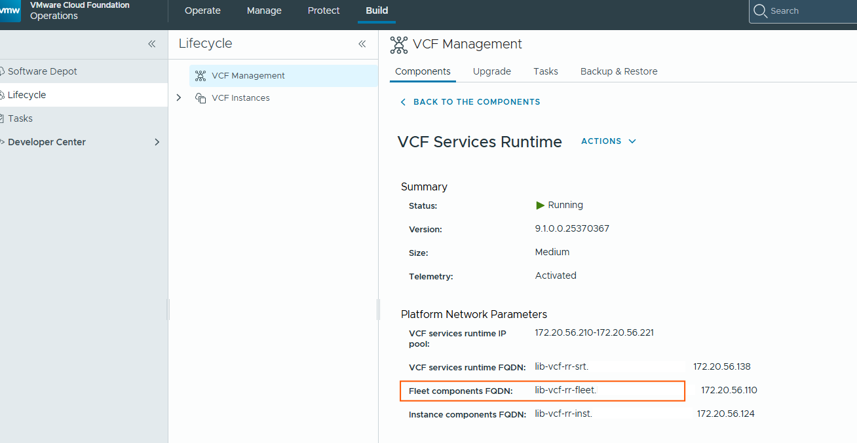Switch to the Backup & Restore tab

(x=619, y=71)
